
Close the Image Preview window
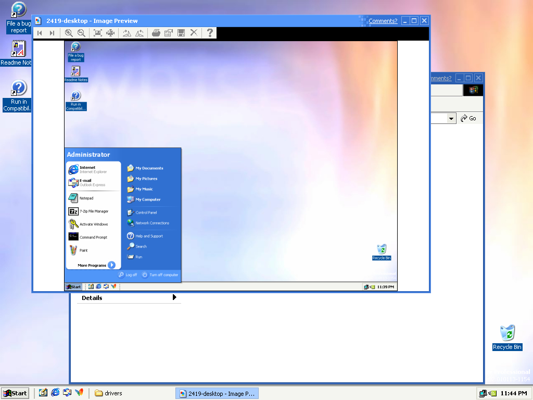(x=424, y=21)
